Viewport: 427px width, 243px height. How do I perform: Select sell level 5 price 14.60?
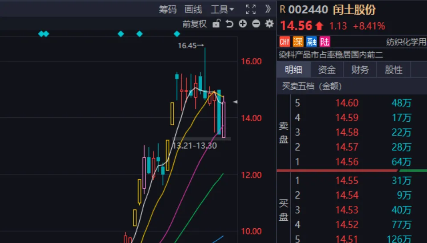[347, 103]
